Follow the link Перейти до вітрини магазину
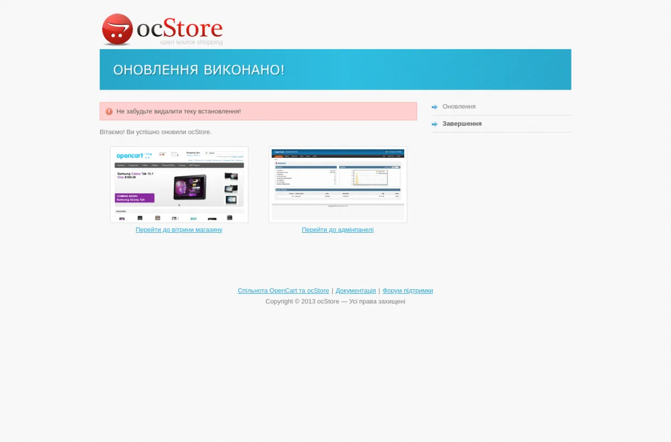The image size is (671, 442). tap(179, 229)
